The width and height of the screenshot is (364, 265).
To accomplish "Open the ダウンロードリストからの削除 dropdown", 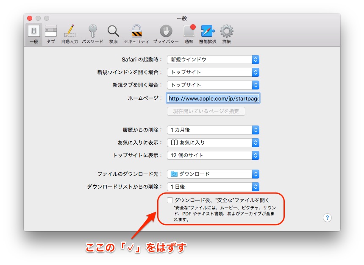I will tap(213, 187).
